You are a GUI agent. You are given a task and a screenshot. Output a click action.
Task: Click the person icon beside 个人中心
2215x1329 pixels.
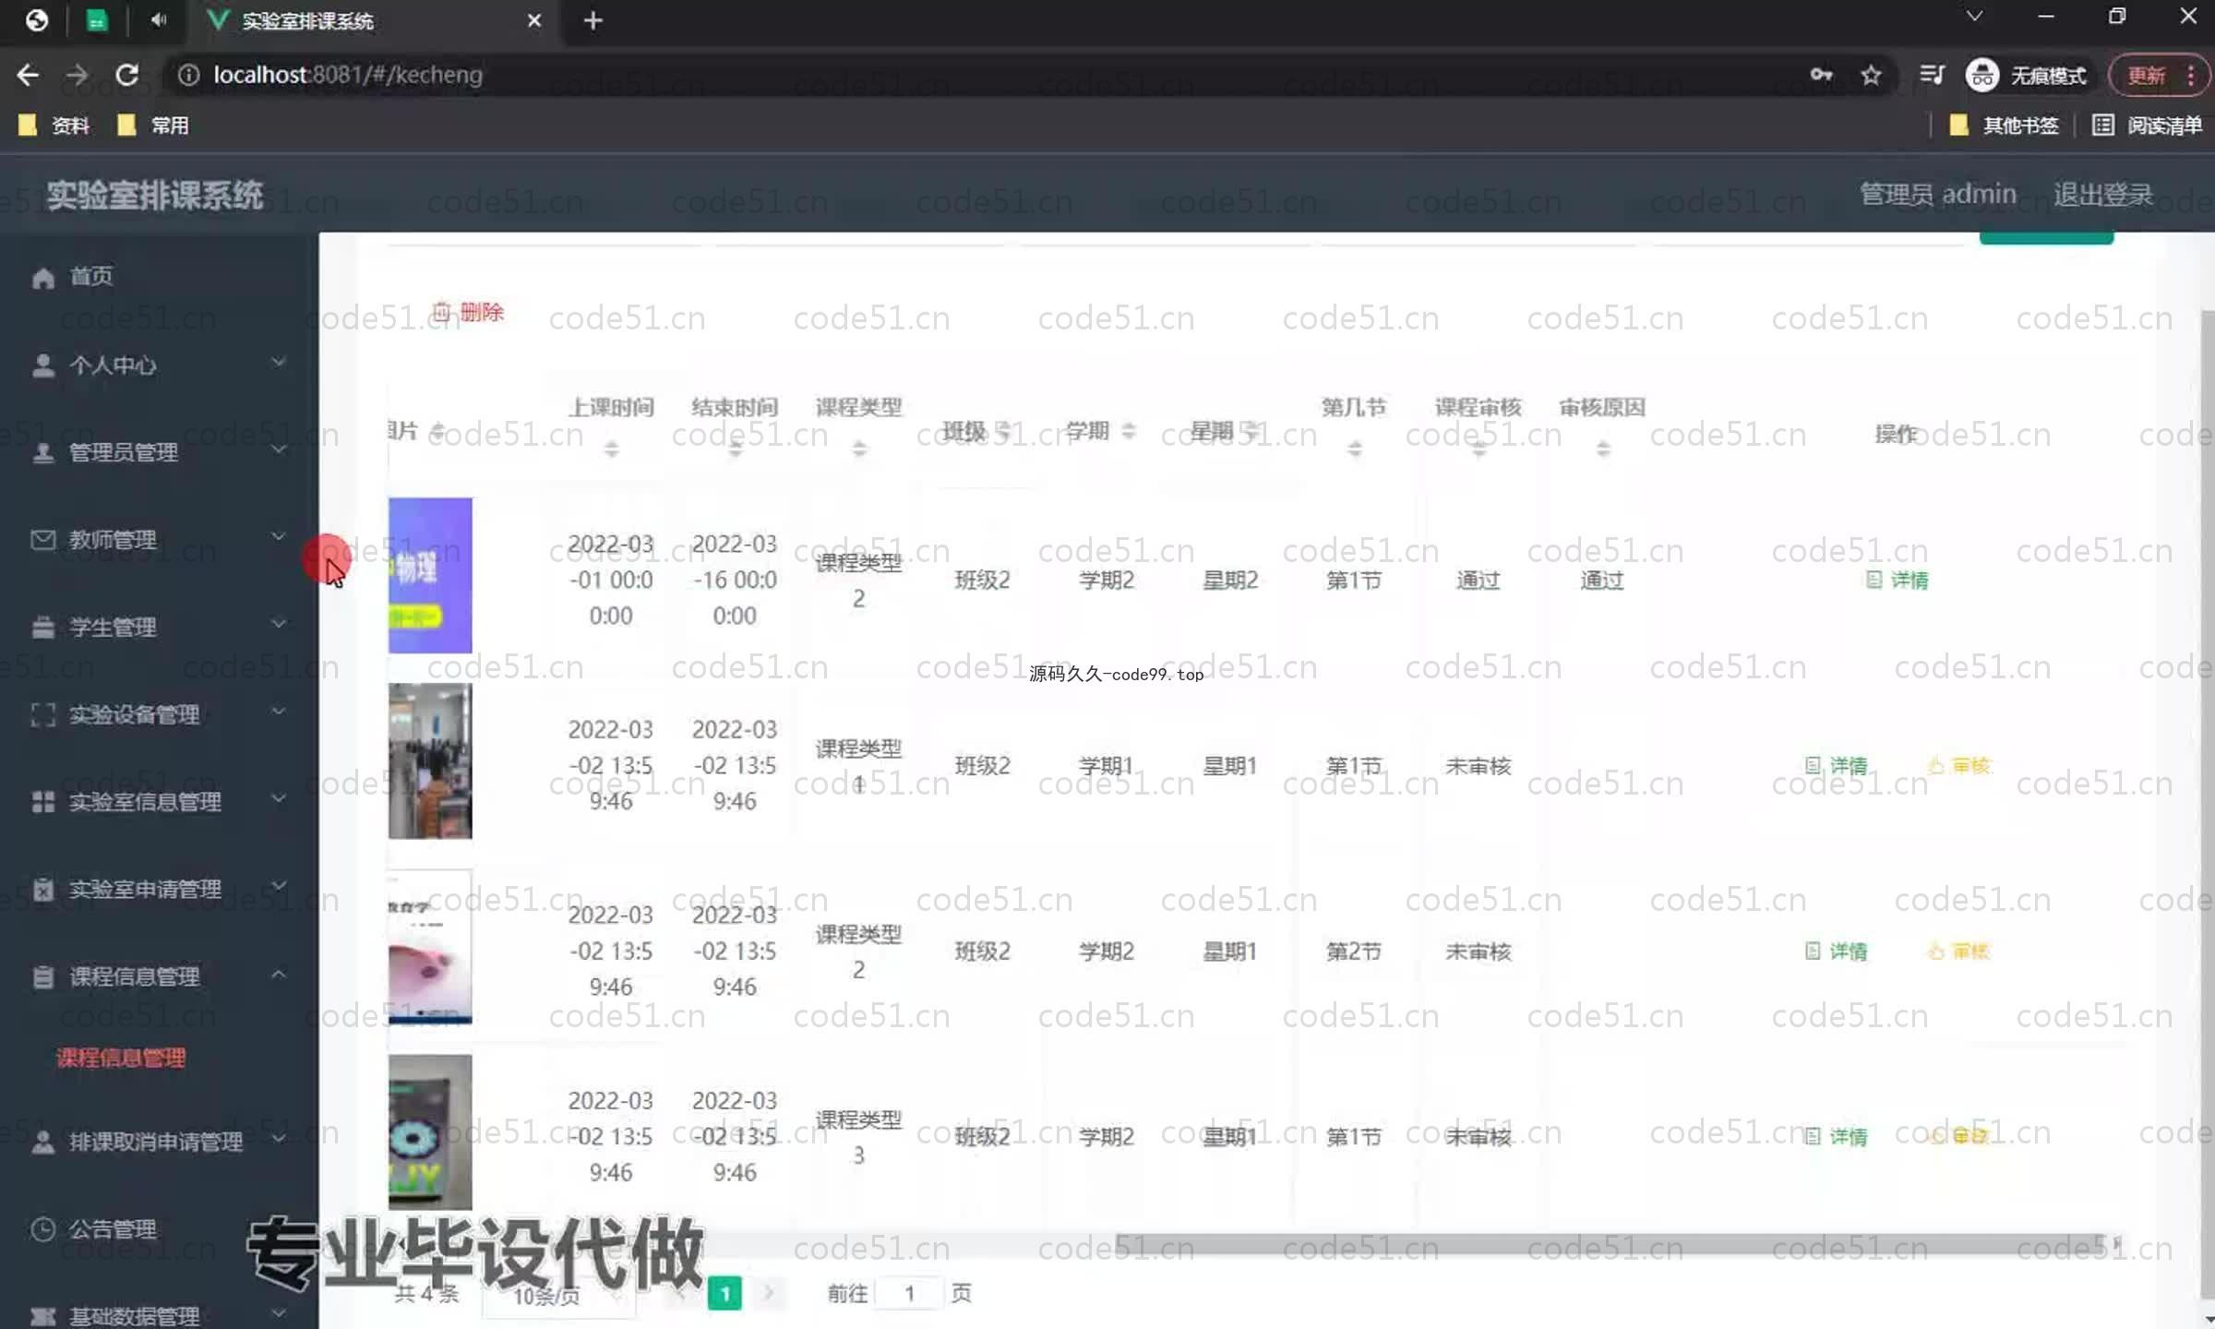(x=42, y=365)
